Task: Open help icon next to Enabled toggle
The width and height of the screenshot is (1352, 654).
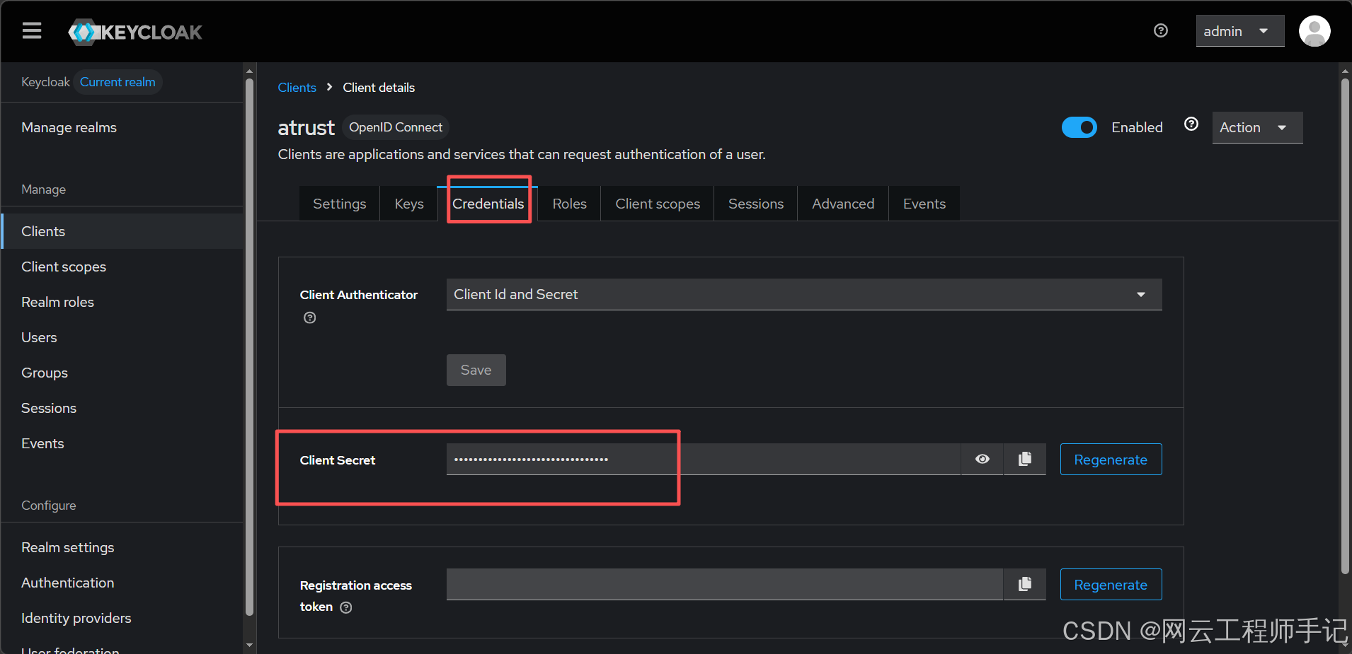Action: pyautogui.click(x=1191, y=124)
